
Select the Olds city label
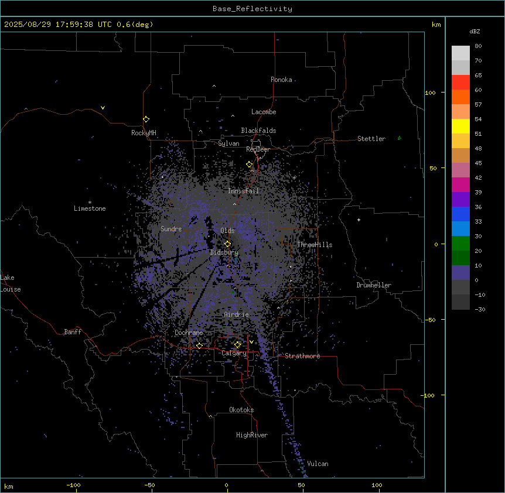click(x=227, y=231)
